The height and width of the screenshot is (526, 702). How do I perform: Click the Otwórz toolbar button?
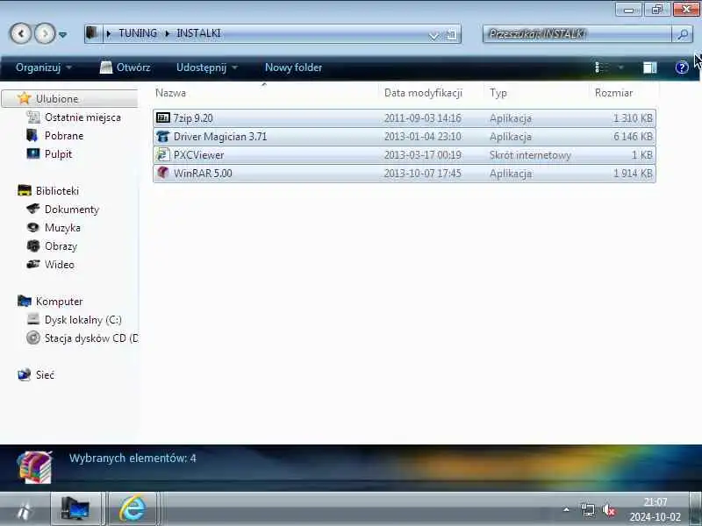(125, 68)
